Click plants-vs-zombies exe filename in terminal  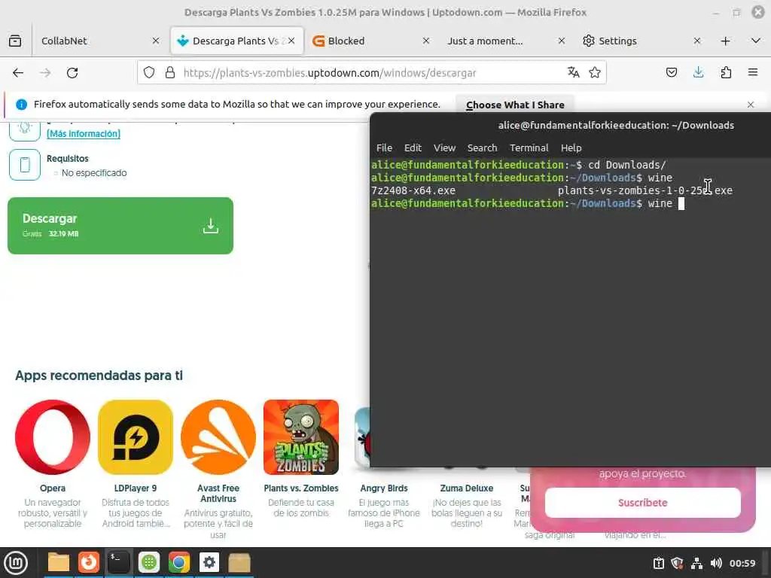645,190
